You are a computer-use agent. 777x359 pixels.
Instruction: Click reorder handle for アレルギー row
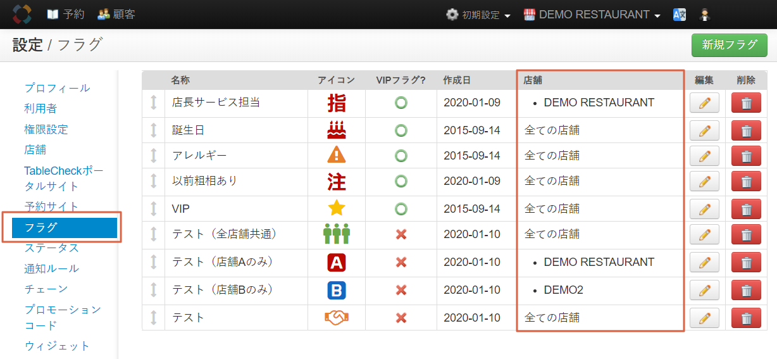153,156
